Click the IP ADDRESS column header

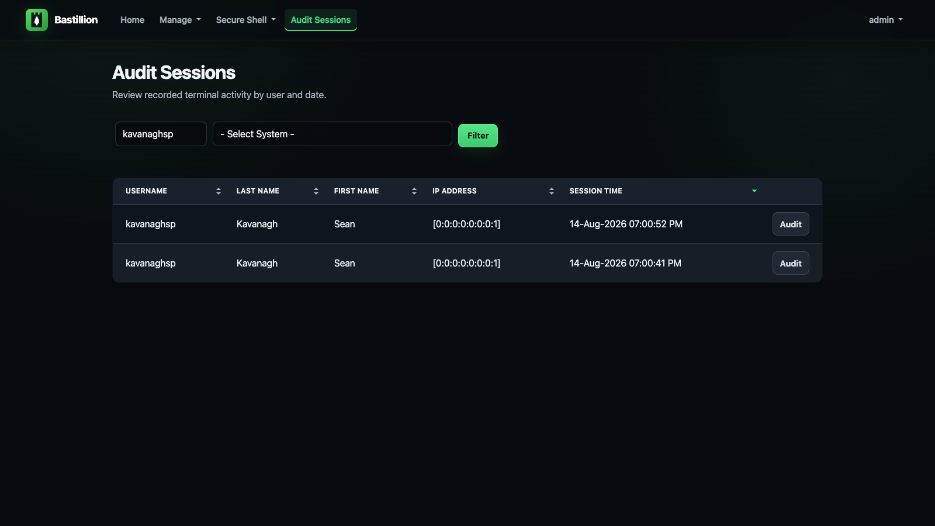pyautogui.click(x=455, y=191)
